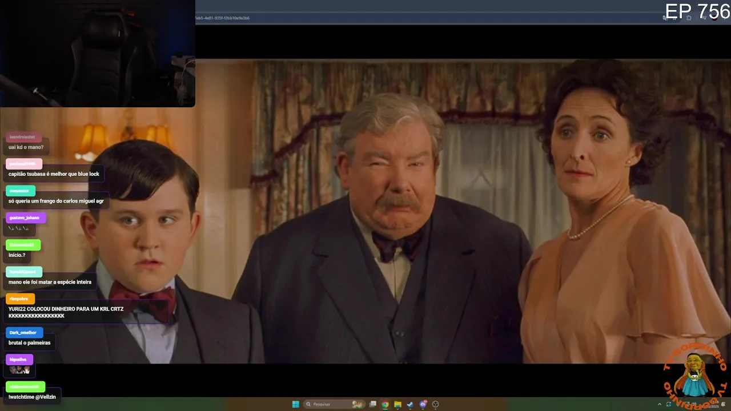The height and width of the screenshot is (411, 731).
Task: Open the Windows Start menu
Action: pos(295,404)
